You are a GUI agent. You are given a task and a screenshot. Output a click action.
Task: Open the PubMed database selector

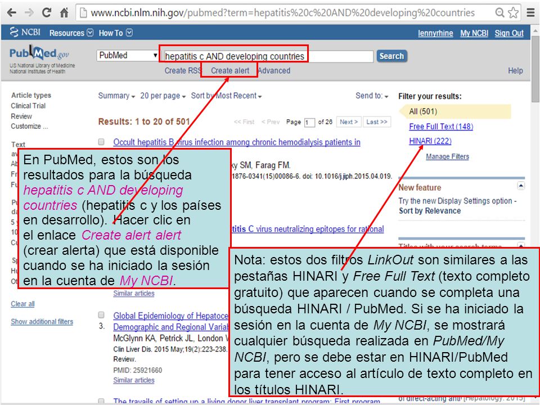tap(128, 56)
